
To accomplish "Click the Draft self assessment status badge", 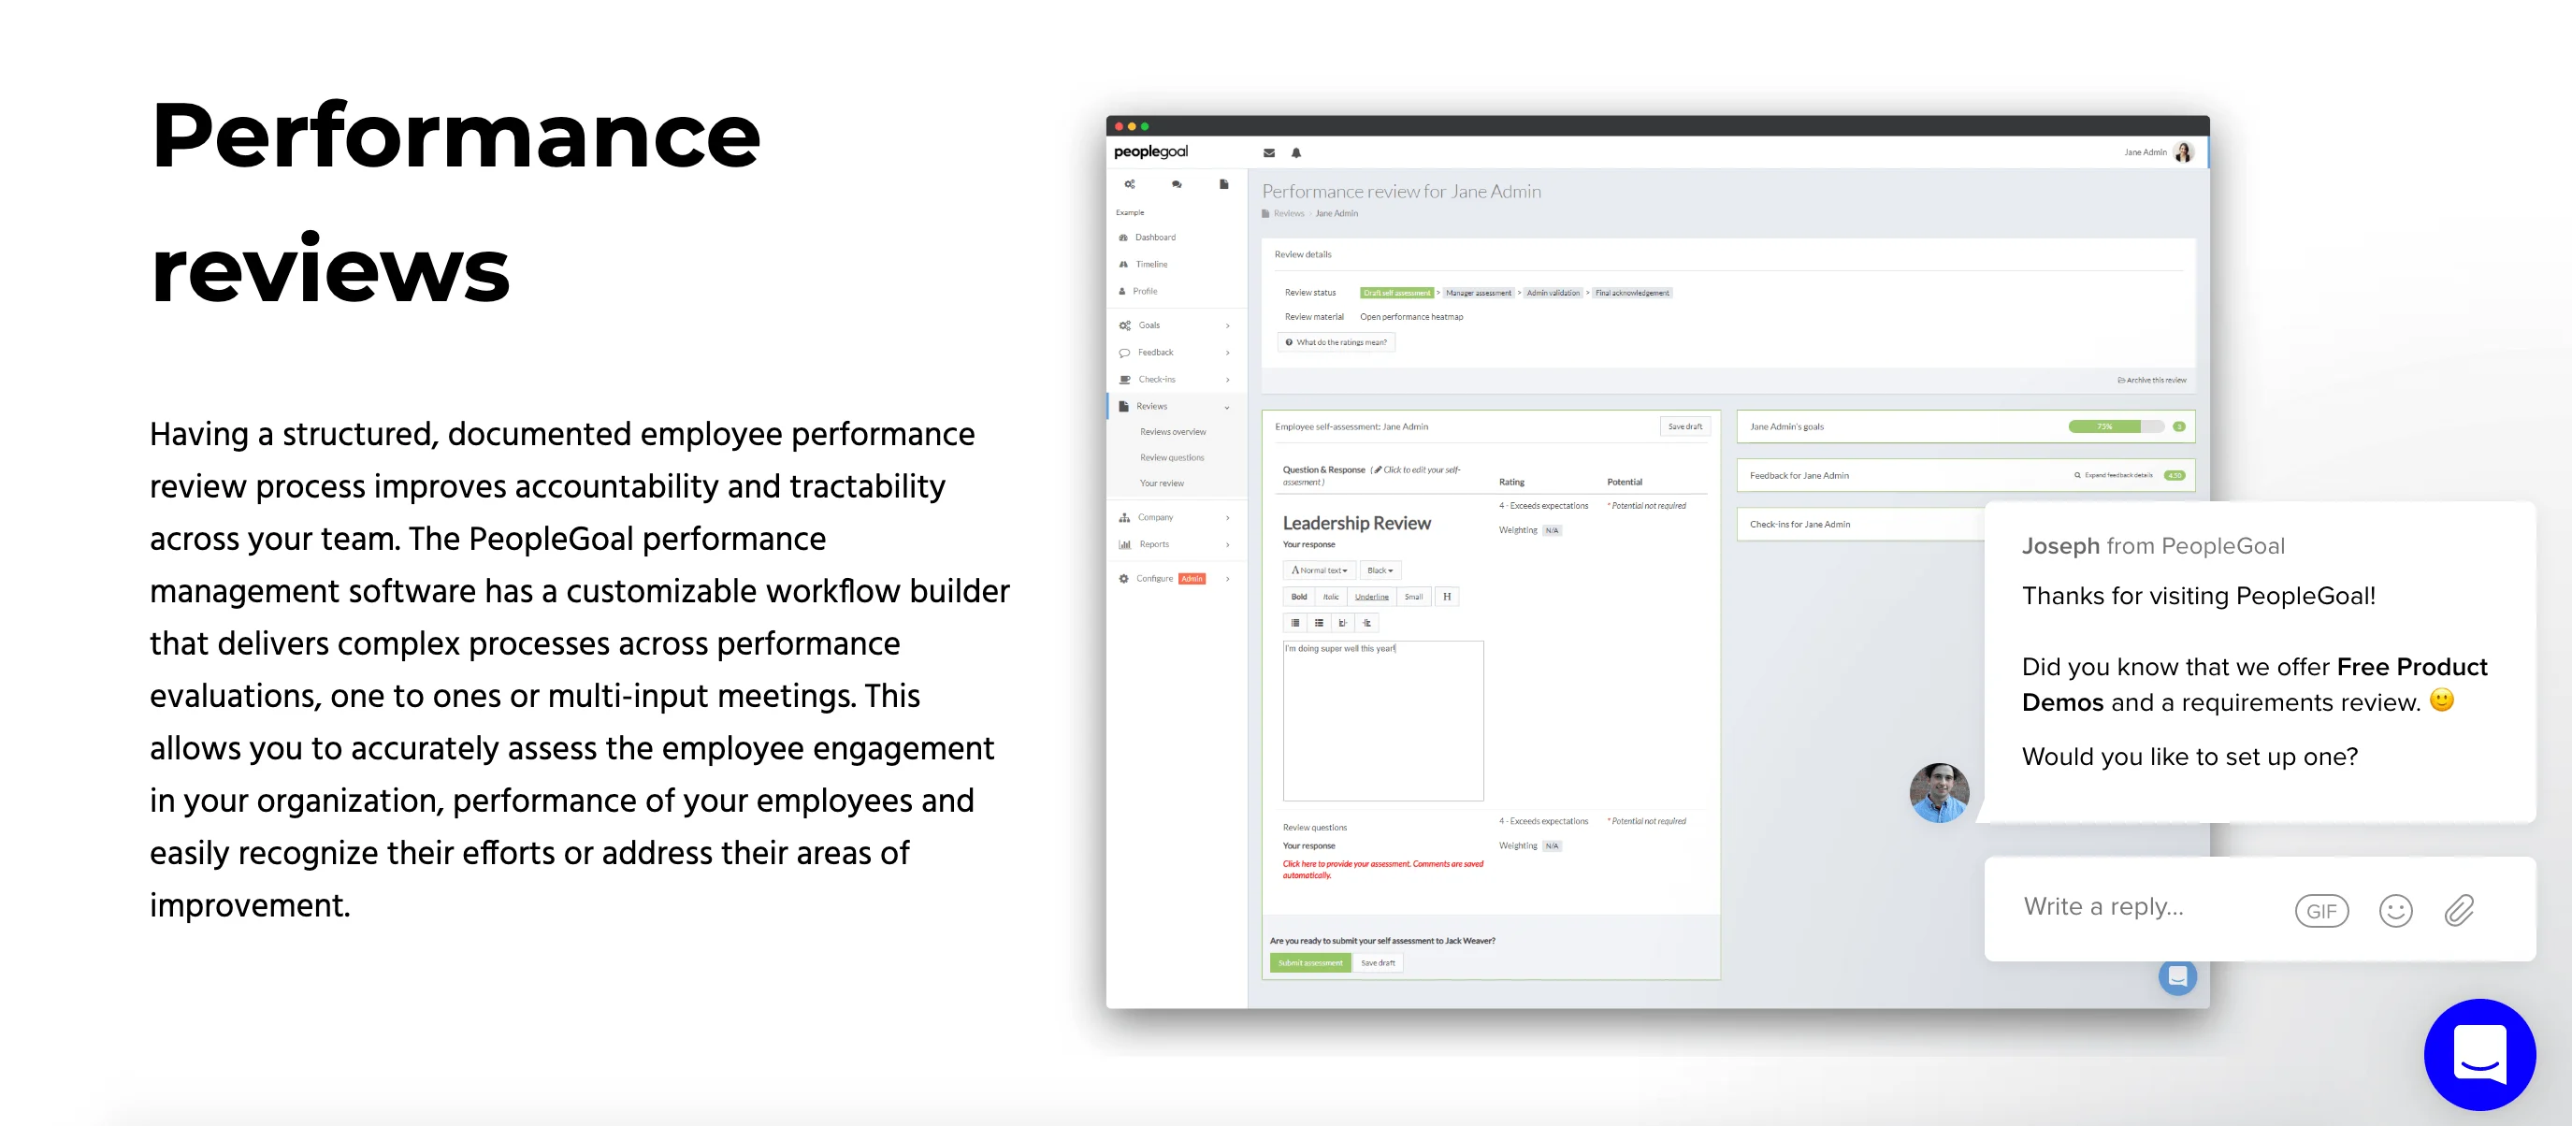I will click(x=1396, y=293).
